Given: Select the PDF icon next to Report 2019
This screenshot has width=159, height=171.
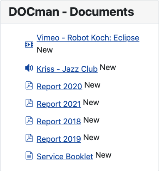Looking at the screenshot, I should (29, 138).
